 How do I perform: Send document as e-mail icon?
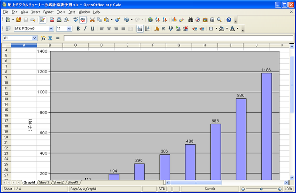pos(33,20)
